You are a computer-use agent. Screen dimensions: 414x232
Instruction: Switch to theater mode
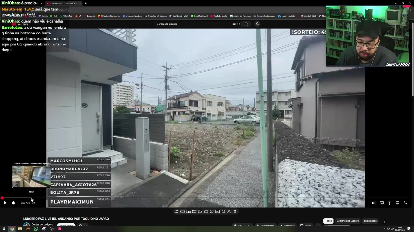(397, 203)
